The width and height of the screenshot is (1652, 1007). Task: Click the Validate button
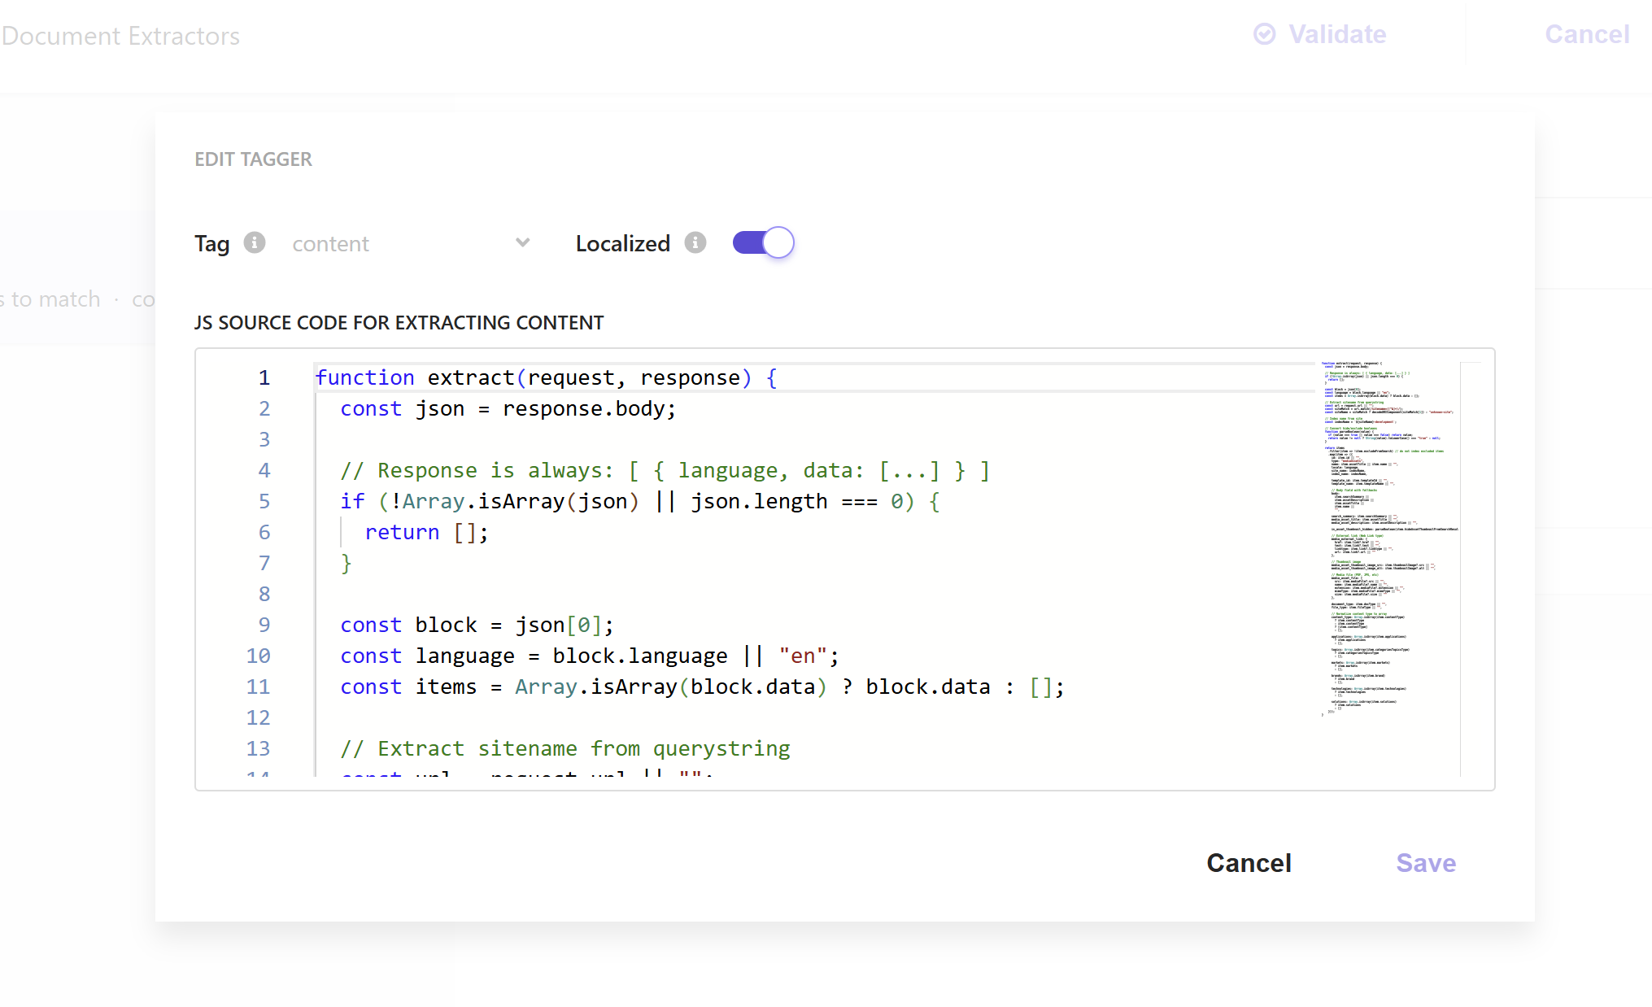coord(1336,34)
